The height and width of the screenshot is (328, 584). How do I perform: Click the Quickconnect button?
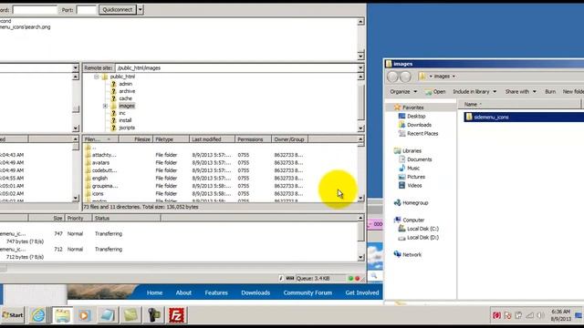pyautogui.click(x=118, y=10)
